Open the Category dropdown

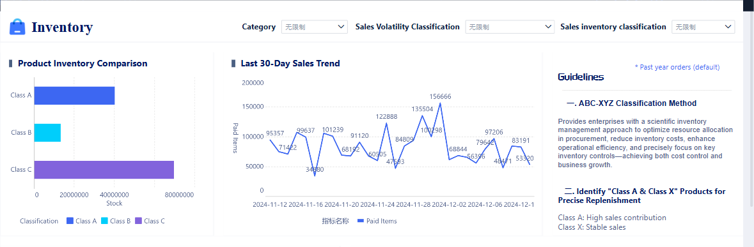pos(315,27)
